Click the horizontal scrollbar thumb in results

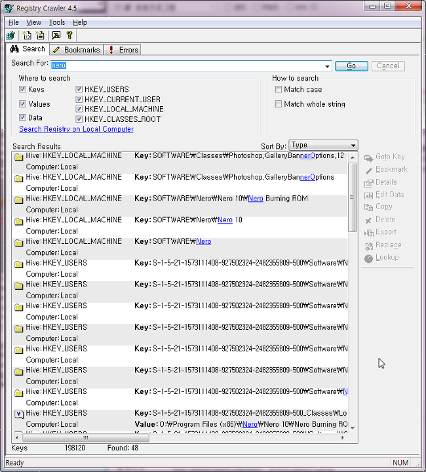coord(85,438)
